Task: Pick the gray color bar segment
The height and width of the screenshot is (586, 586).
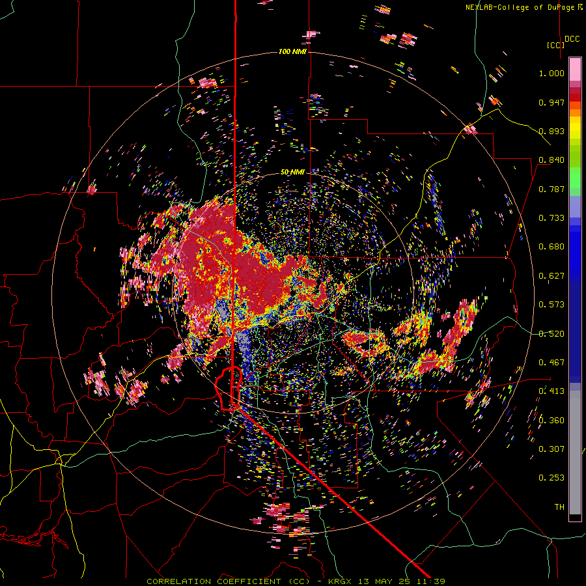Action: point(575,456)
